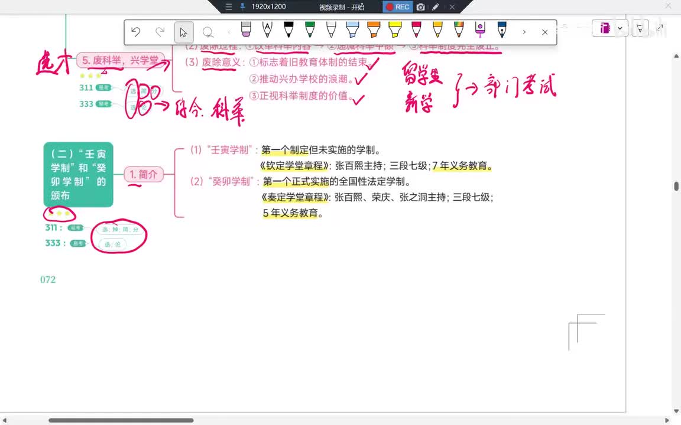Choose the white pen
Screen dimensions: 681x425
331,29
